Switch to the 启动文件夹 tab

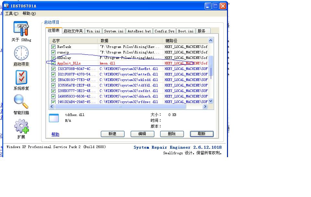click(x=73, y=31)
